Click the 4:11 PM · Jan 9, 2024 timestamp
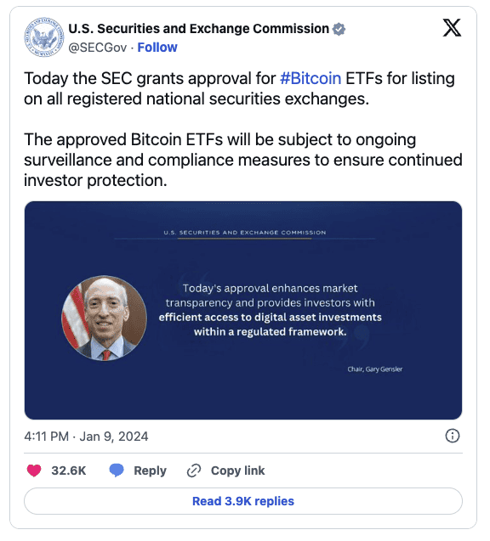Viewport: 490px width, 541px height. pos(86,437)
